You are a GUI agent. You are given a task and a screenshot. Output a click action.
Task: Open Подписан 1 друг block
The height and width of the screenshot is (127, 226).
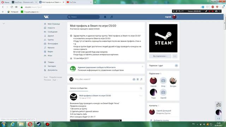coord(163,66)
